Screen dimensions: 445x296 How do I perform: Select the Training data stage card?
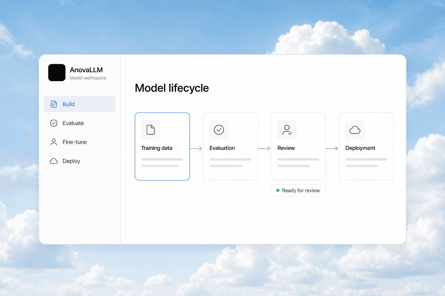162,147
